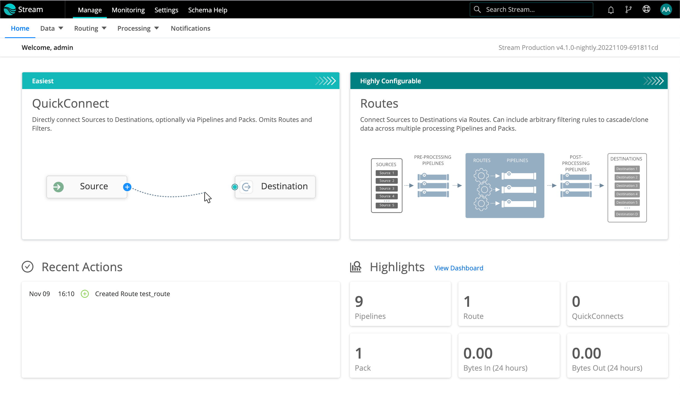Click inside the Search Stream field
The height and width of the screenshot is (395, 680).
pyautogui.click(x=531, y=9)
